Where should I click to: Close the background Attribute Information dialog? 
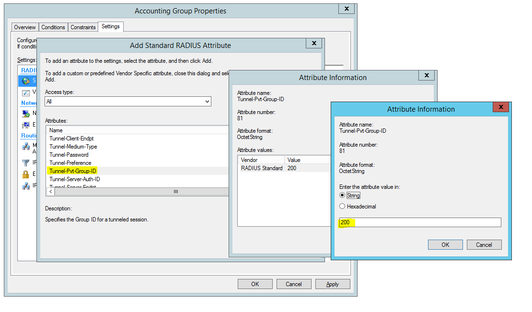(x=427, y=75)
